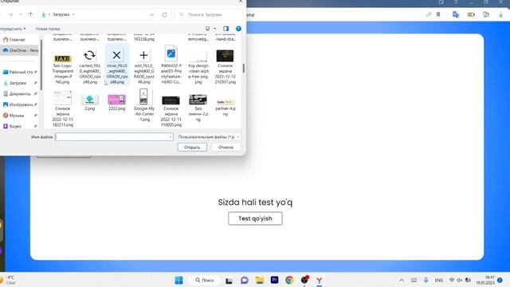Select the add_FILL0 png file with plus icon
This screenshot has height=287, width=510.
pyautogui.click(x=143, y=67)
